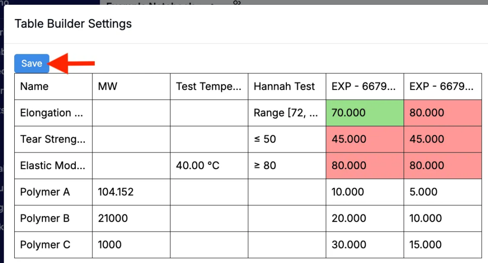This screenshot has height=263, width=488.
Task: Click the Elongation row name cell
Action: click(53, 113)
